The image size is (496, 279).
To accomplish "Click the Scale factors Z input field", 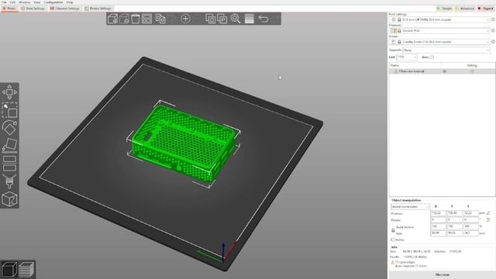I will point(470,226).
